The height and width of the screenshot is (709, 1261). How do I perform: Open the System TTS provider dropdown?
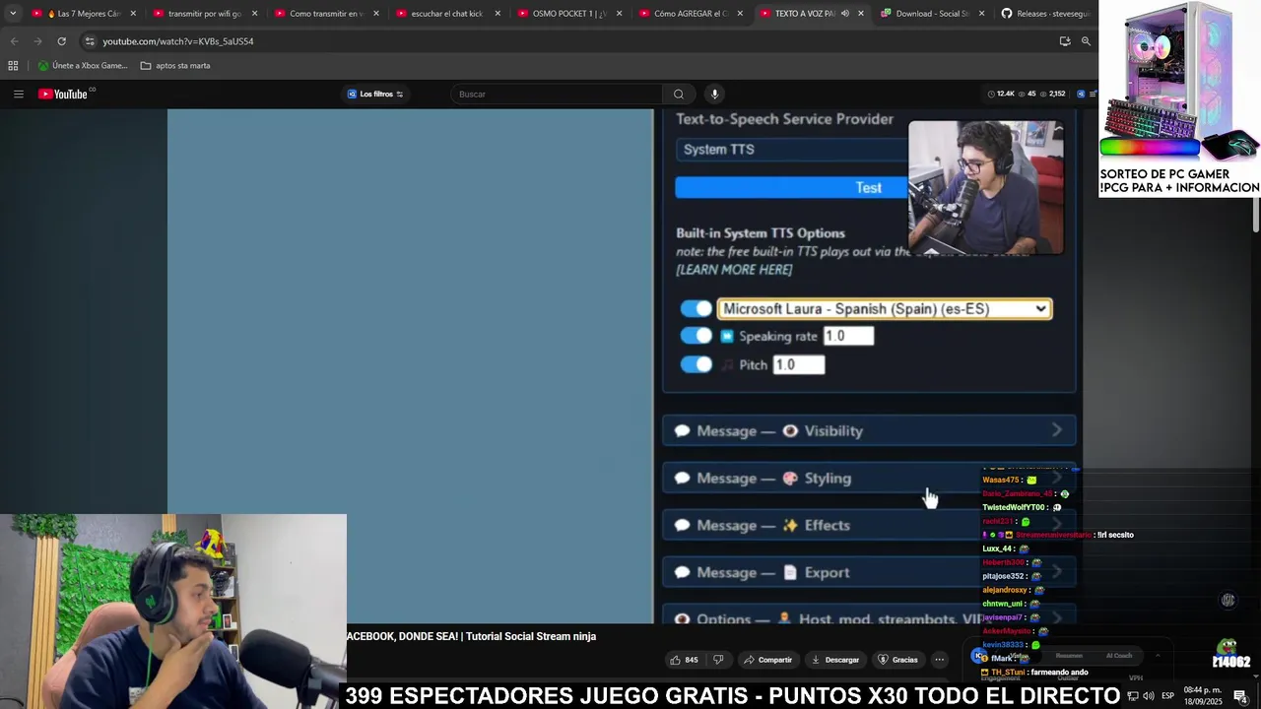(x=792, y=150)
